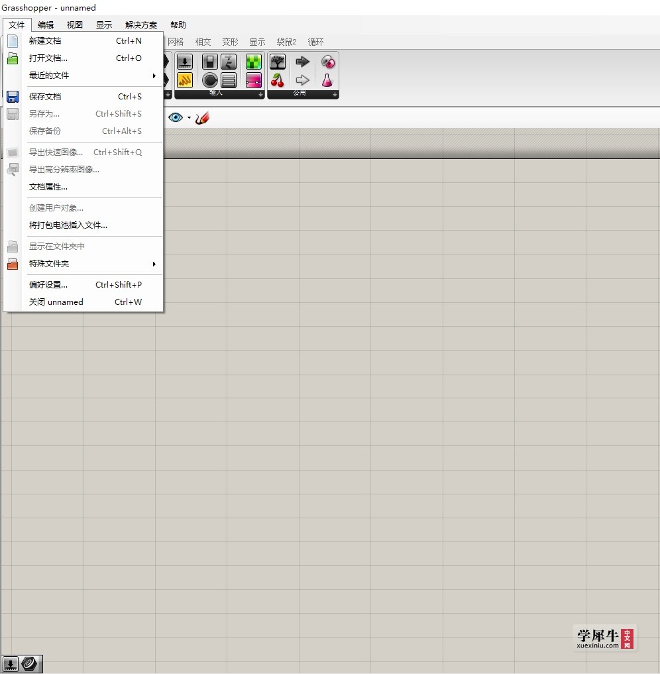This screenshot has width=660, height=674.
Task: Switch to the 袋鼠2 component tab
Action: pyautogui.click(x=287, y=42)
